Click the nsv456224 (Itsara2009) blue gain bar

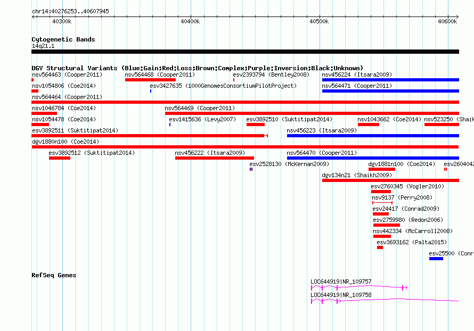[390, 80]
